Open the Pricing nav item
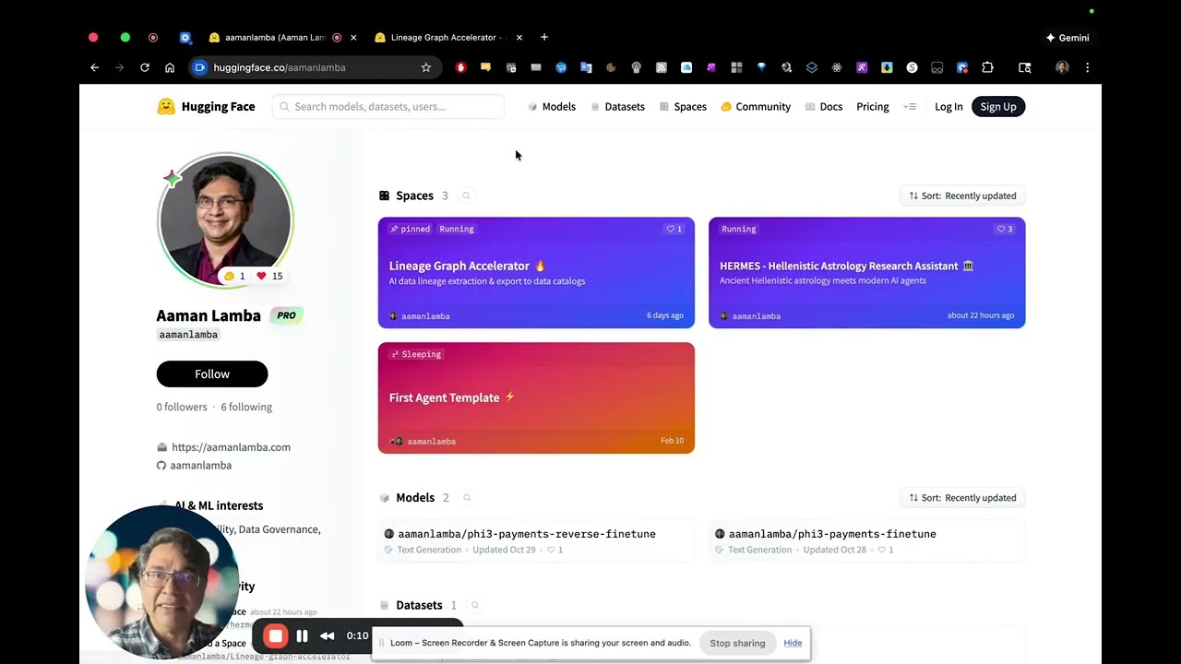The width and height of the screenshot is (1181, 664). tap(873, 106)
